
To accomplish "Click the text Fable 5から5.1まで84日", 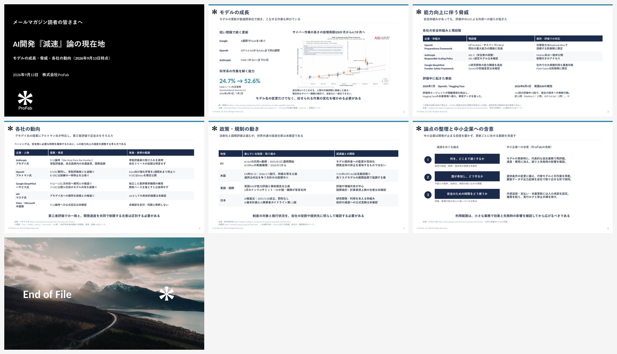I will (x=255, y=60).
